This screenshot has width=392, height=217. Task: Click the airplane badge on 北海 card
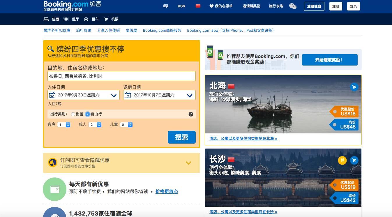(x=354, y=87)
